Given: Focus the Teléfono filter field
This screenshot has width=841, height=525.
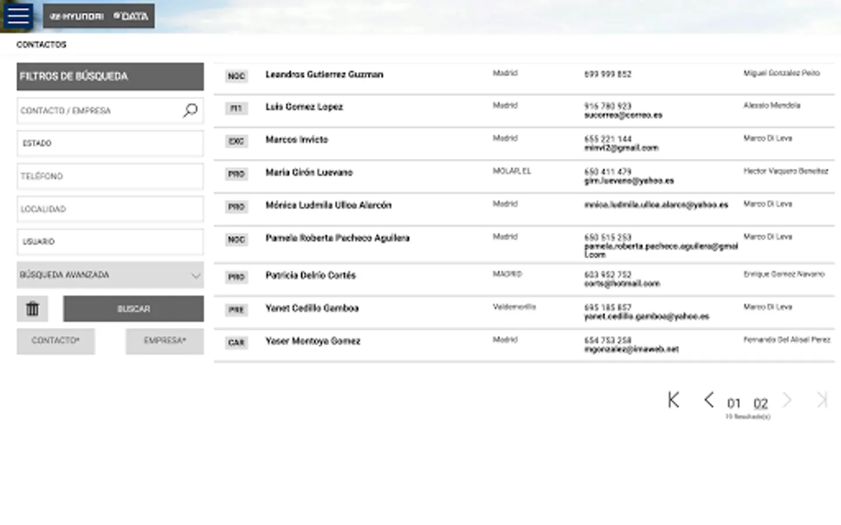Looking at the screenshot, I should click(110, 176).
